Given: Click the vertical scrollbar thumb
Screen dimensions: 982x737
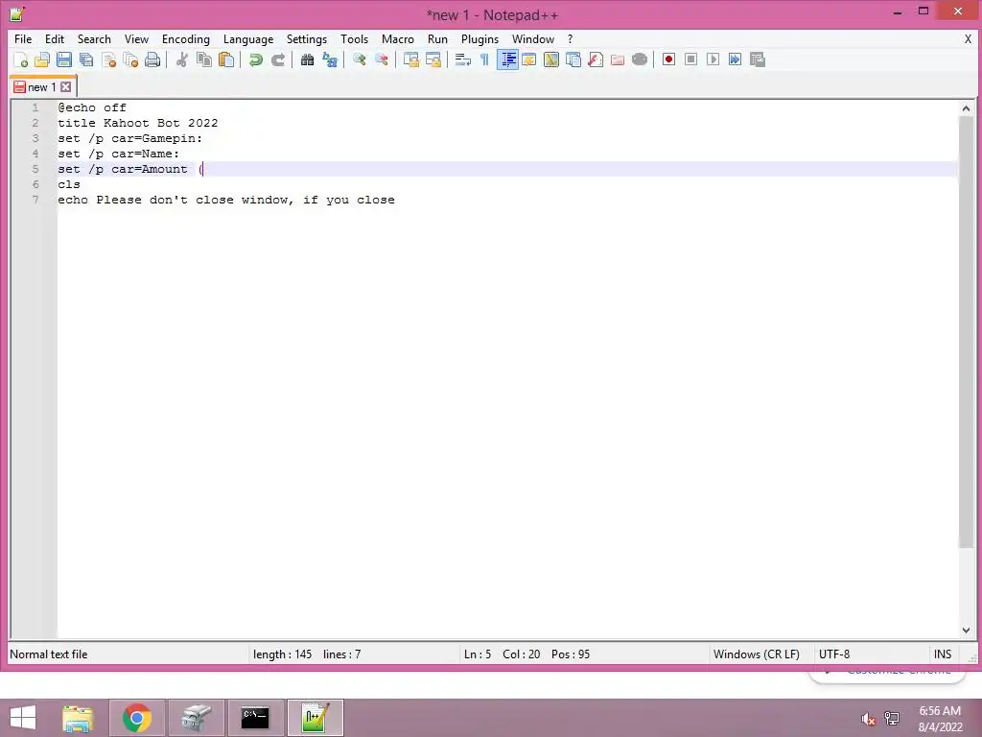Looking at the screenshot, I should pos(966,331).
